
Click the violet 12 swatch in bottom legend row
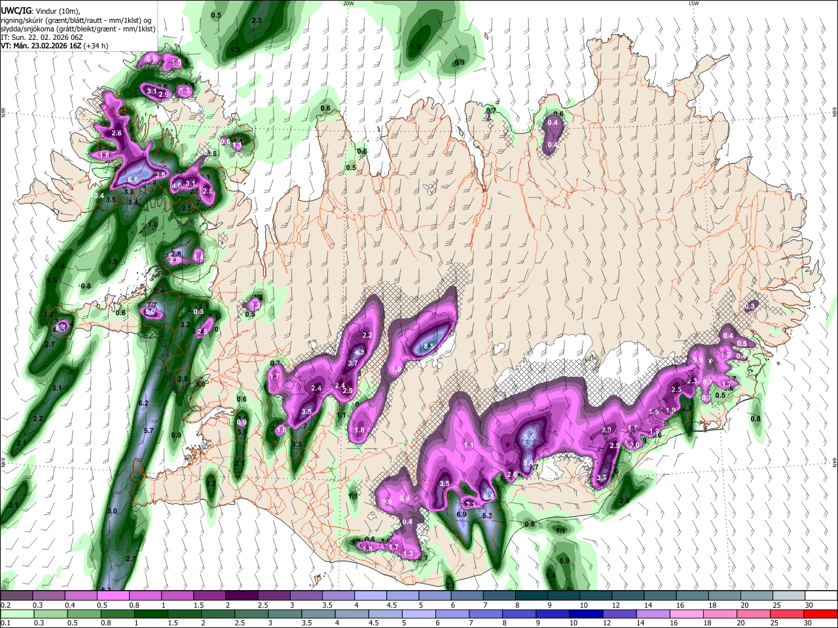coord(620,614)
